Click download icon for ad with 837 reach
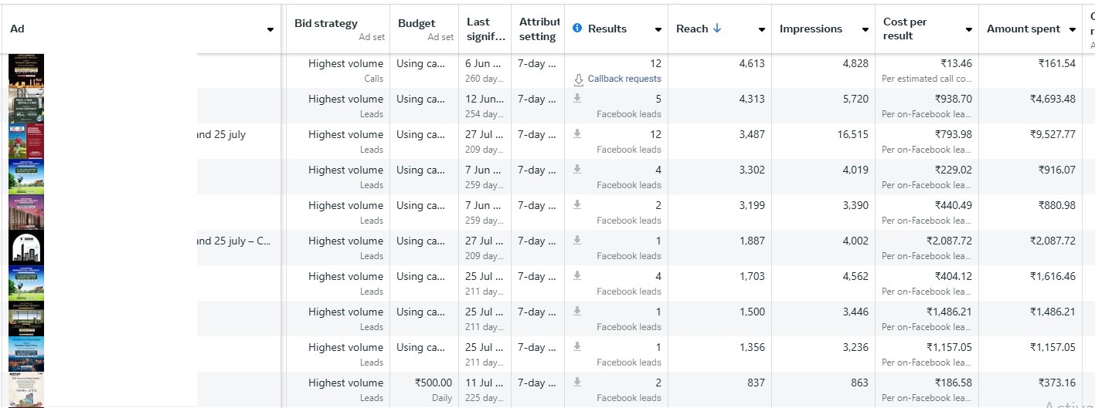 576,383
